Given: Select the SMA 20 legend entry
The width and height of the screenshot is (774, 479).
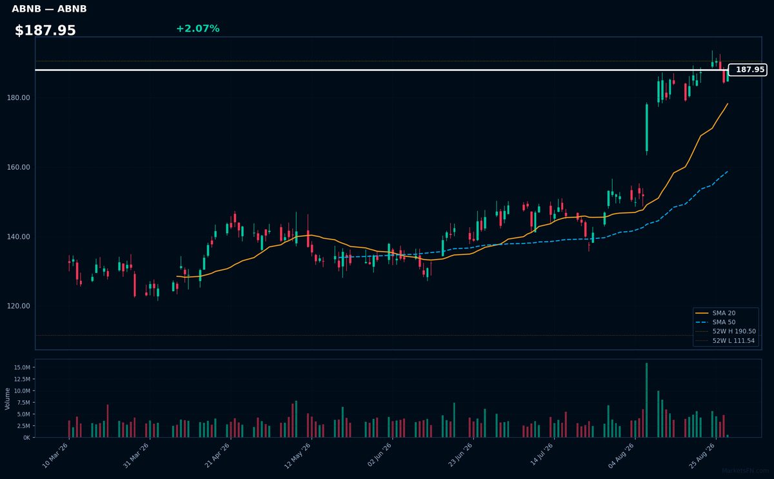Looking at the screenshot, I should [726, 313].
